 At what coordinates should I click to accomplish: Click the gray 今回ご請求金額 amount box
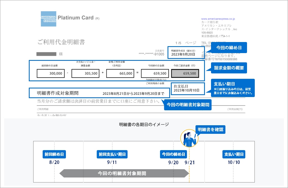pos(185,74)
